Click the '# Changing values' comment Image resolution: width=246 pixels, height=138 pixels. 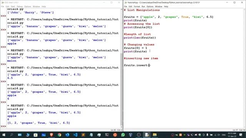(x=139, y=44)
